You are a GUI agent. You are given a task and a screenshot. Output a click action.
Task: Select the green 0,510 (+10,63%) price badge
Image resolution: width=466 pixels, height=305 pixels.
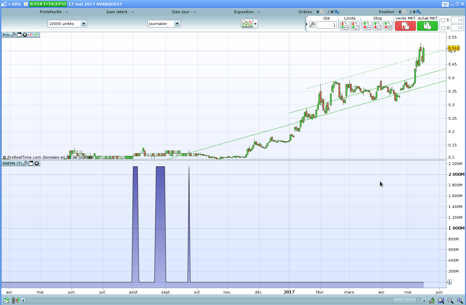click(x=48, y=4)
